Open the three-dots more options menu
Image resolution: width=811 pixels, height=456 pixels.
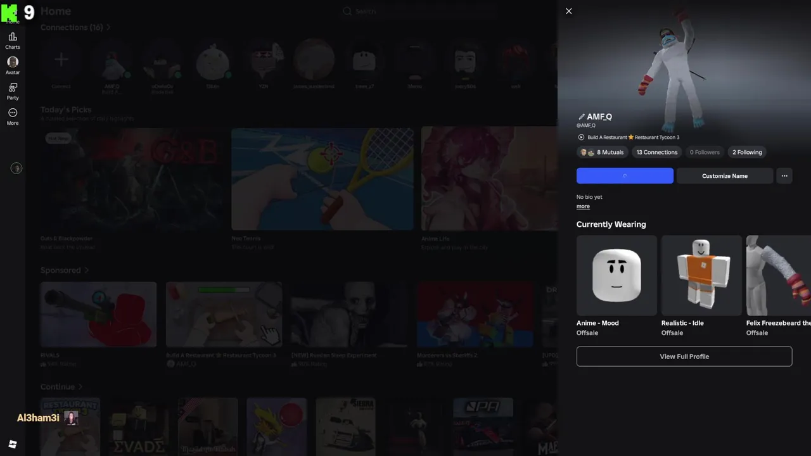tap(784, 176)
